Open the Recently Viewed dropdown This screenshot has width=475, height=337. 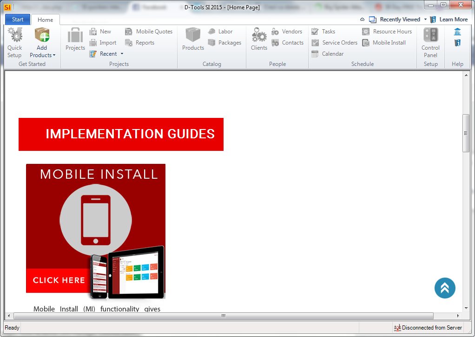[x=398, y=19]
